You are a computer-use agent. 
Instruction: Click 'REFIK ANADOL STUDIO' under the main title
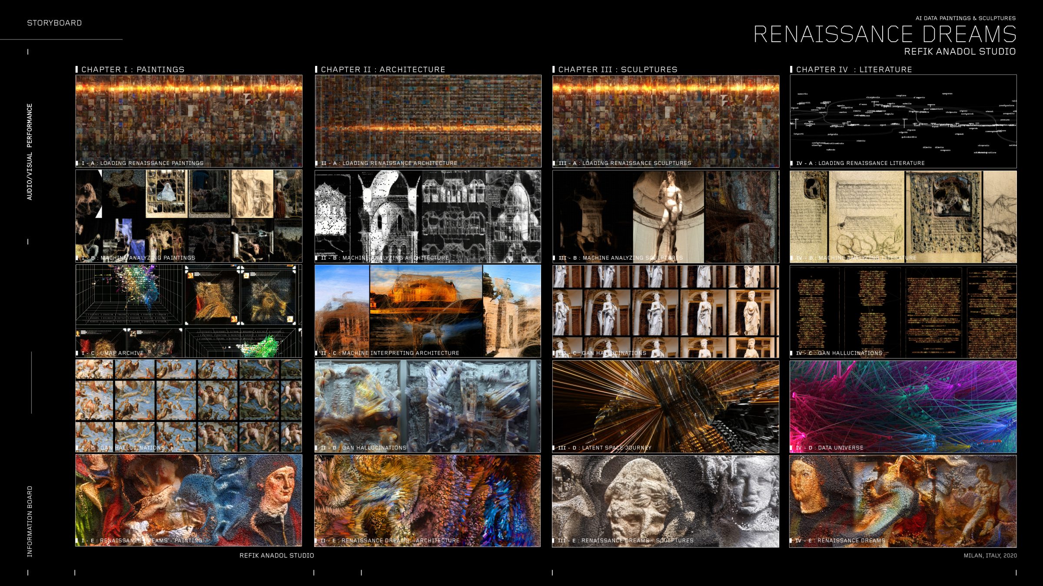coord(960,51)
